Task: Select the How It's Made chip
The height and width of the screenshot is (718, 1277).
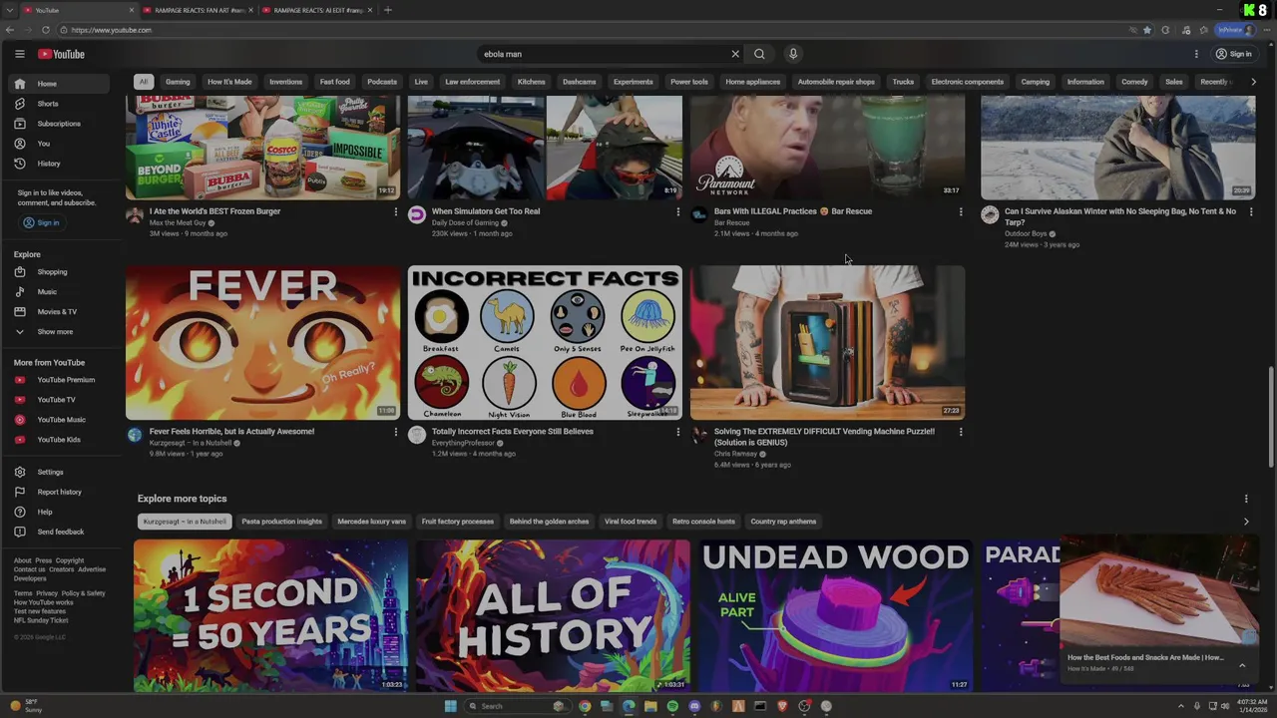Action: 229,82
